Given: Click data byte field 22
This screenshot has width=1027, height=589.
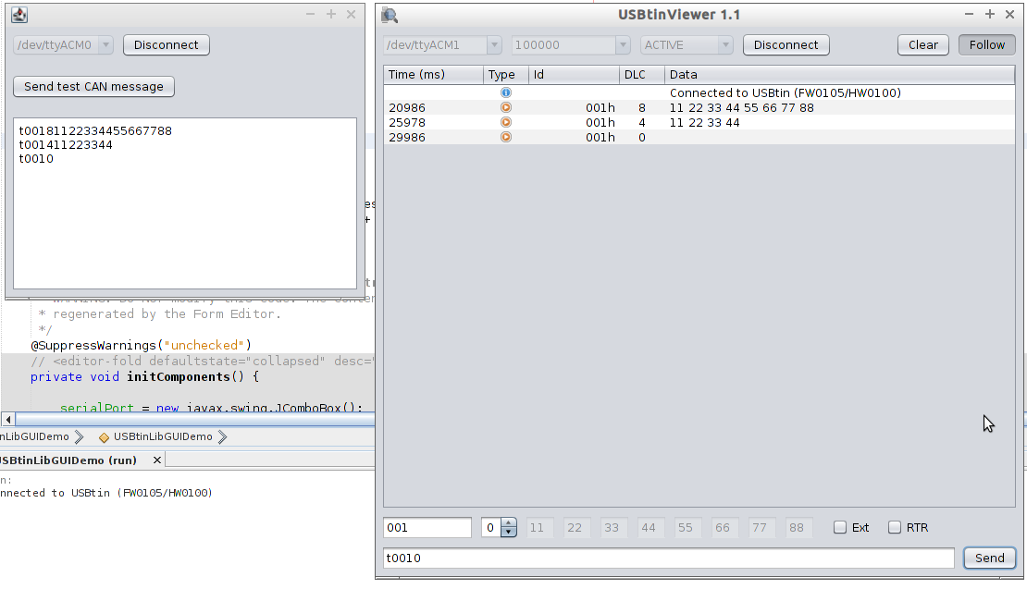Looking at the screenshot, I should tap(576, 527).
